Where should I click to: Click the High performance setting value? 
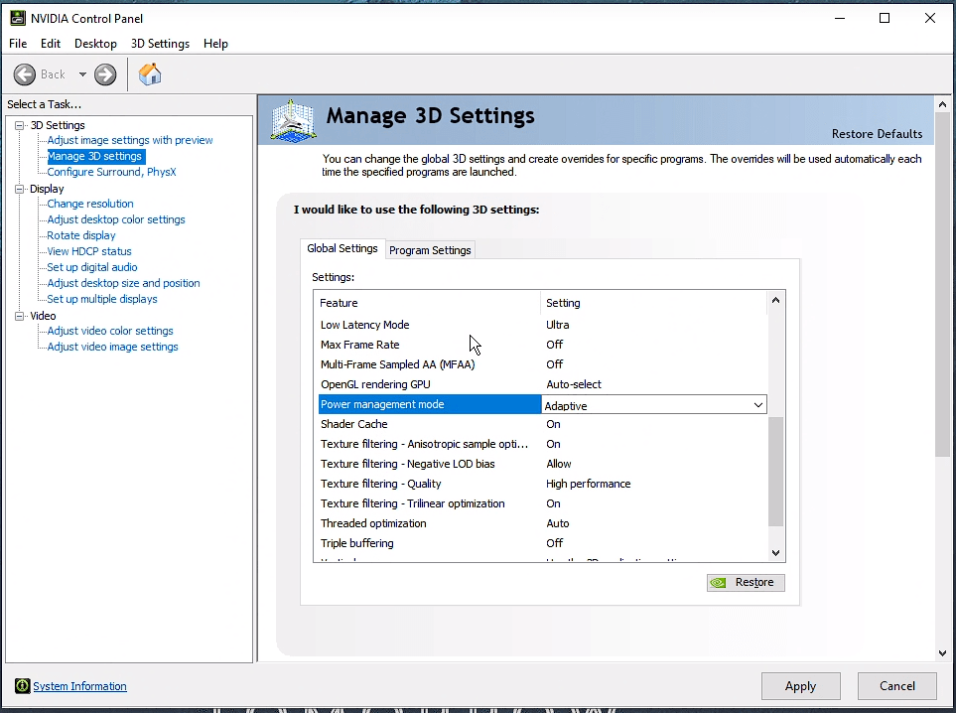(589, 484)
